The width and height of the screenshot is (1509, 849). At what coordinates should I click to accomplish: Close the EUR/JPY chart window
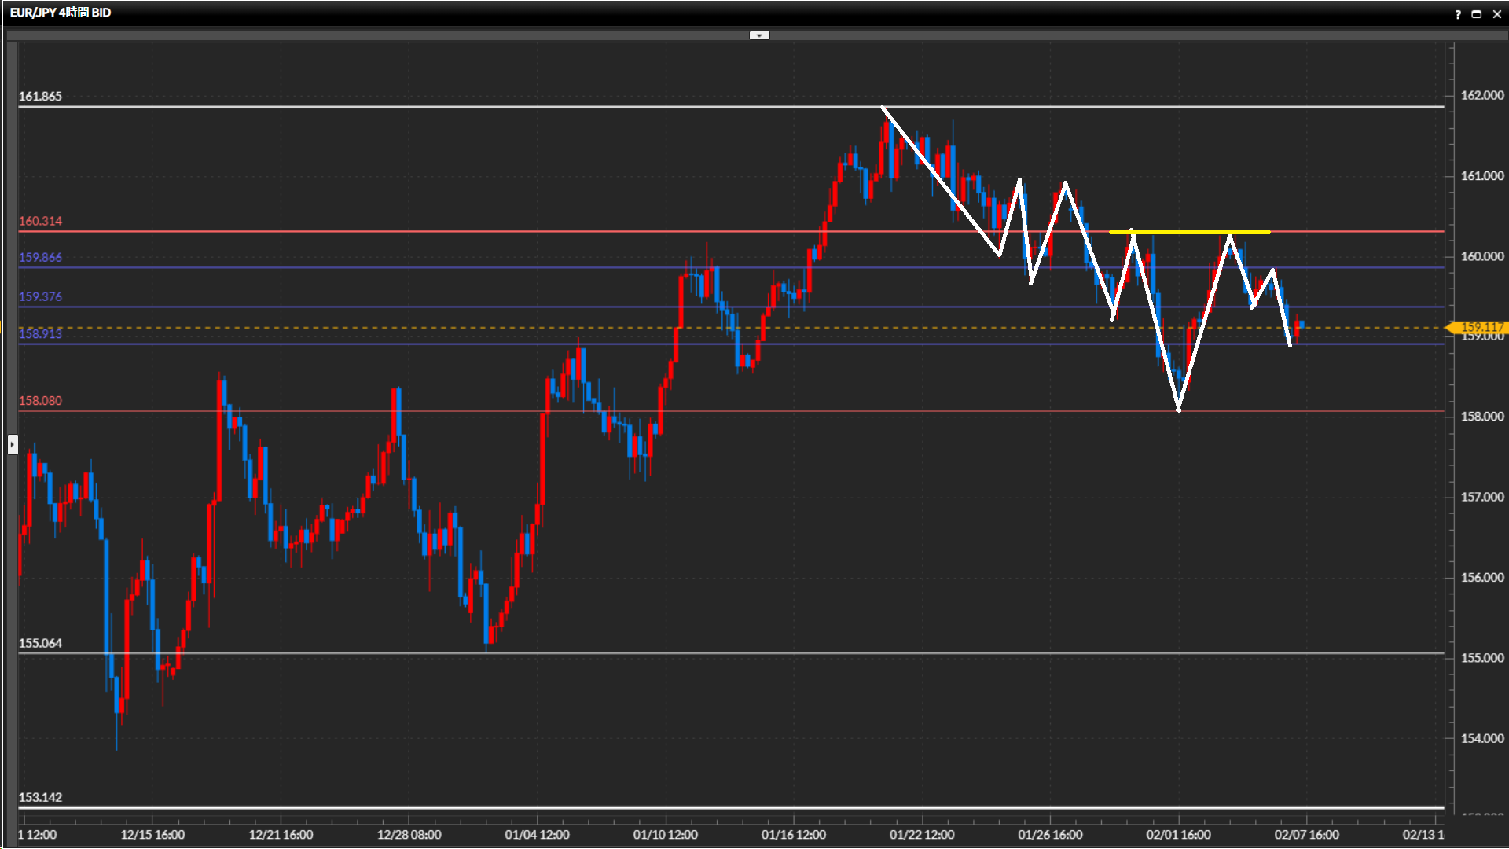click(x=1496, y=14)
